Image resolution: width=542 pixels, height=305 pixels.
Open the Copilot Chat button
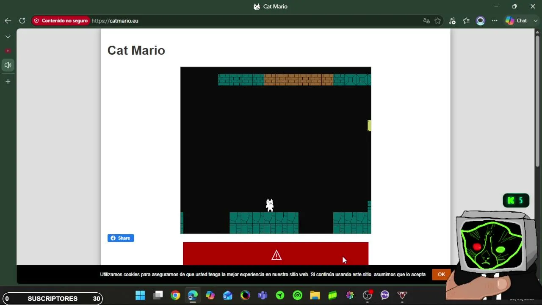pos(516,21)
